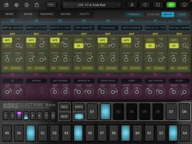Viewport: 192px width, 144px height.
Task: Click EDIT for part D1
Action: [12, 34]
